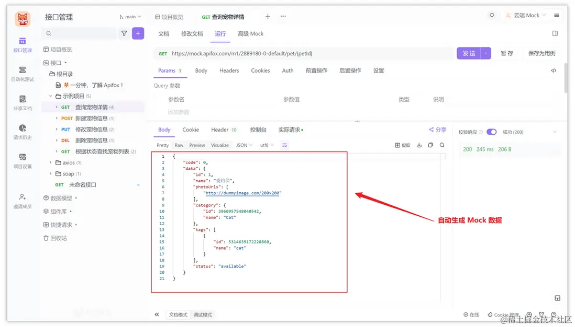Open the 分享文档 sidebar section

coord(23,103)
